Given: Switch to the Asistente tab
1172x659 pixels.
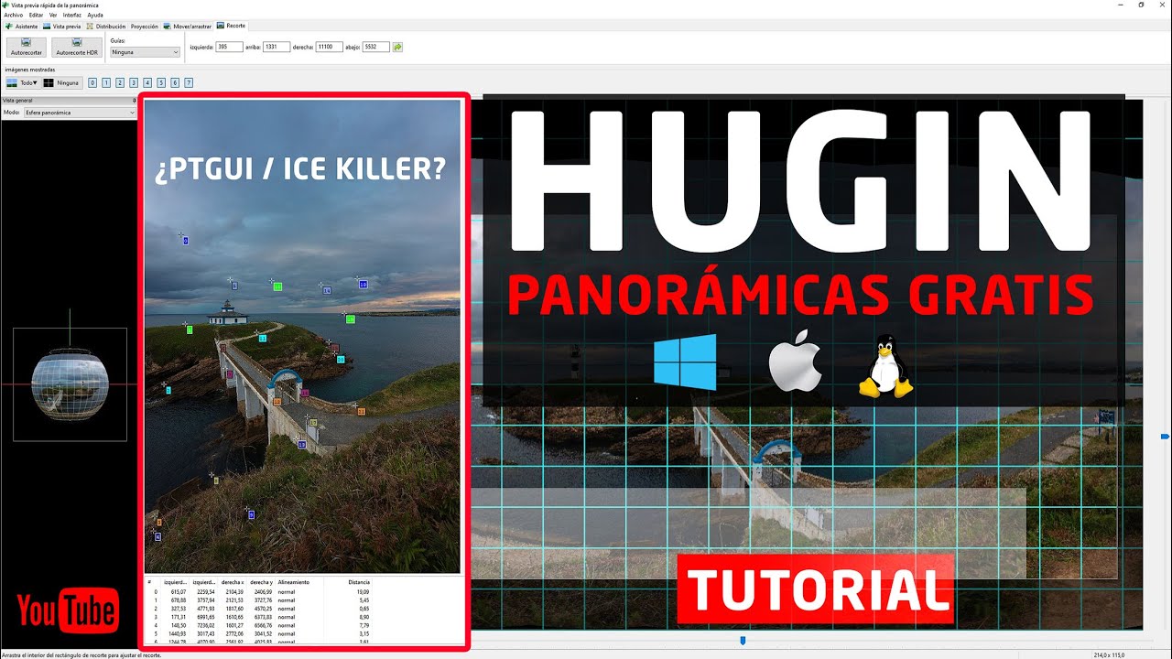Looking at the screenshot, I should pos(22,27).
